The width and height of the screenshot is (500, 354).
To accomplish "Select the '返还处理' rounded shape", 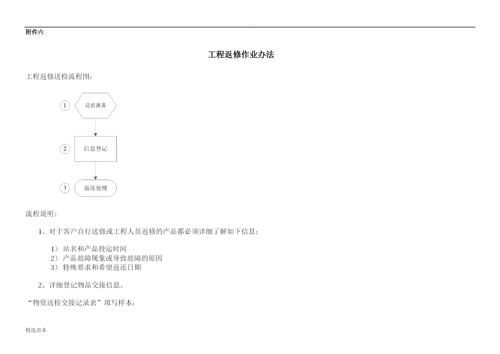I will click(x=95, y=188).
